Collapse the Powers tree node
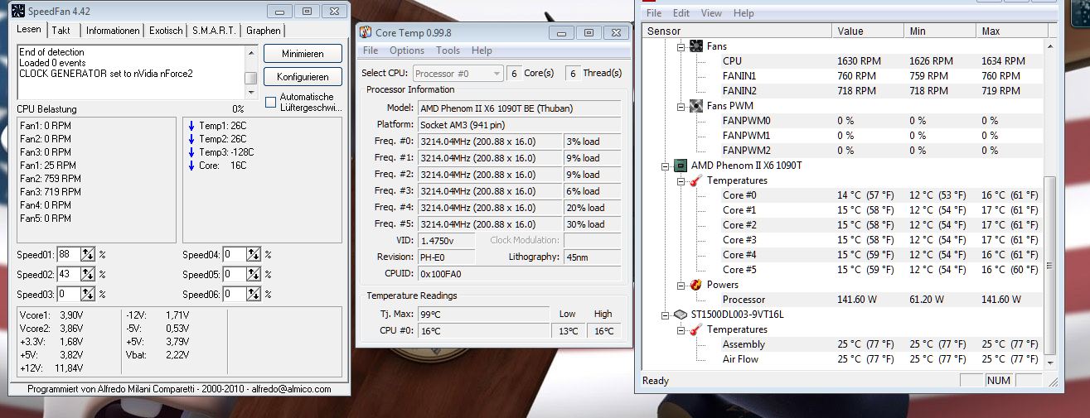1090x418 pixels. [x=681, y=285]
